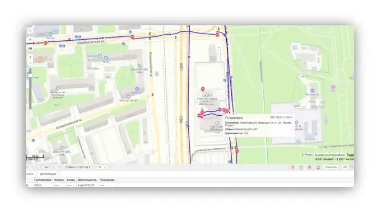Viewport: 382px width, 212px height.
Task: Click the export to file arrow icon
Action: (309, 167)
